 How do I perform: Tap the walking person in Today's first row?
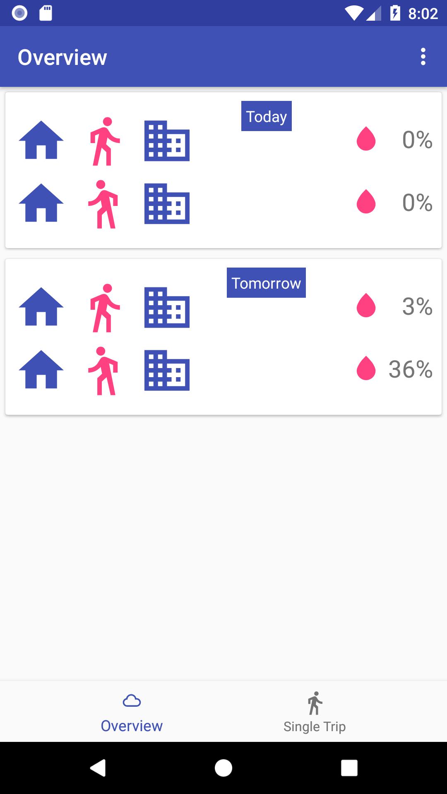pyautogui.click(x=104, y=141)
